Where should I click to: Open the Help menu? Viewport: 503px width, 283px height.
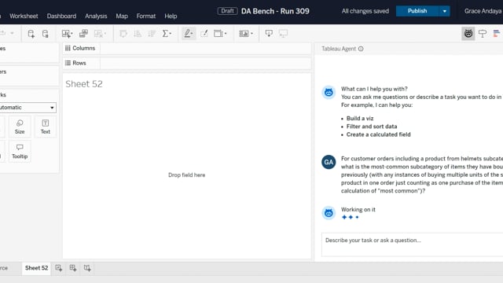pos(171,16)
